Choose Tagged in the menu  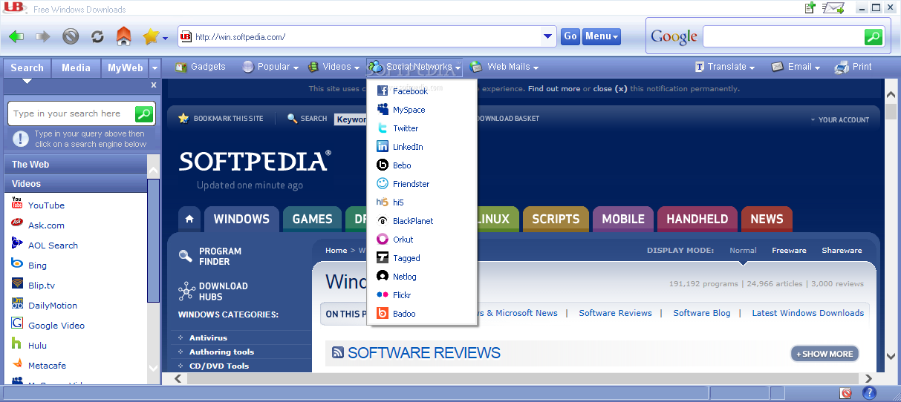pos(422,258)
